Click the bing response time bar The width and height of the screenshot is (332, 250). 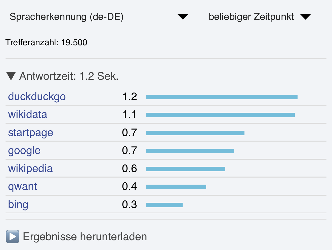coord(164,205)
